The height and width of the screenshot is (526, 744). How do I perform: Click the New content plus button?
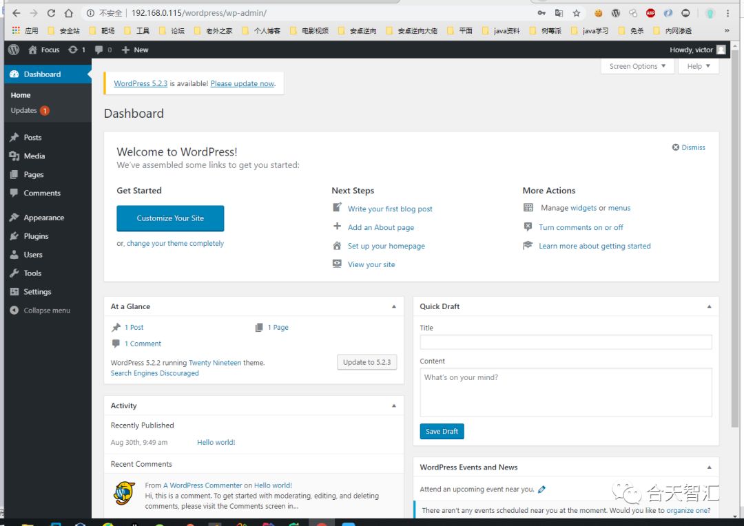[x=135, y=50]
